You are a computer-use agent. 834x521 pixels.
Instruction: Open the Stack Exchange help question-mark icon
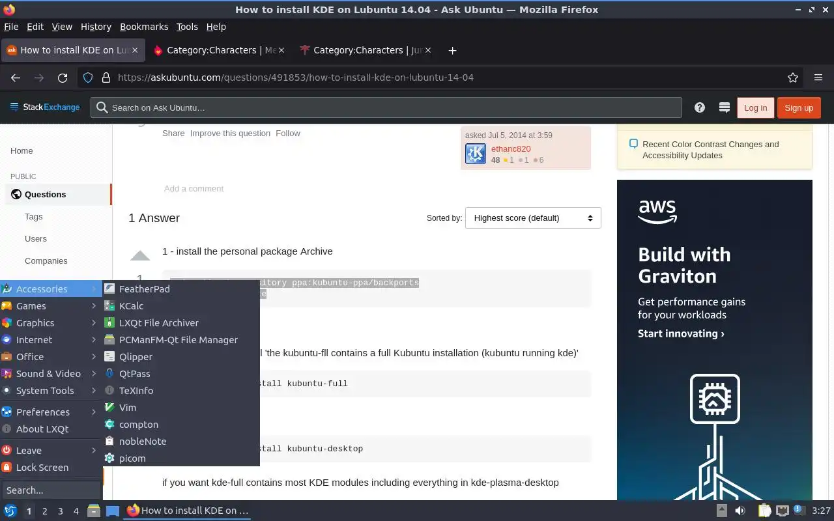pyautogui.click(x=700, y=107)
